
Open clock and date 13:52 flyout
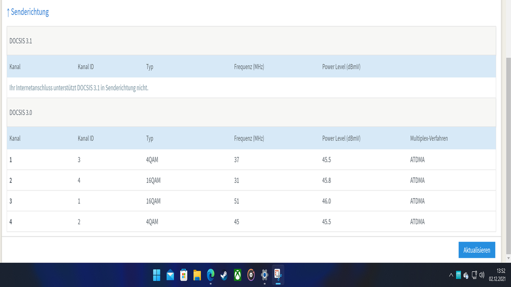tap(497, 275)
